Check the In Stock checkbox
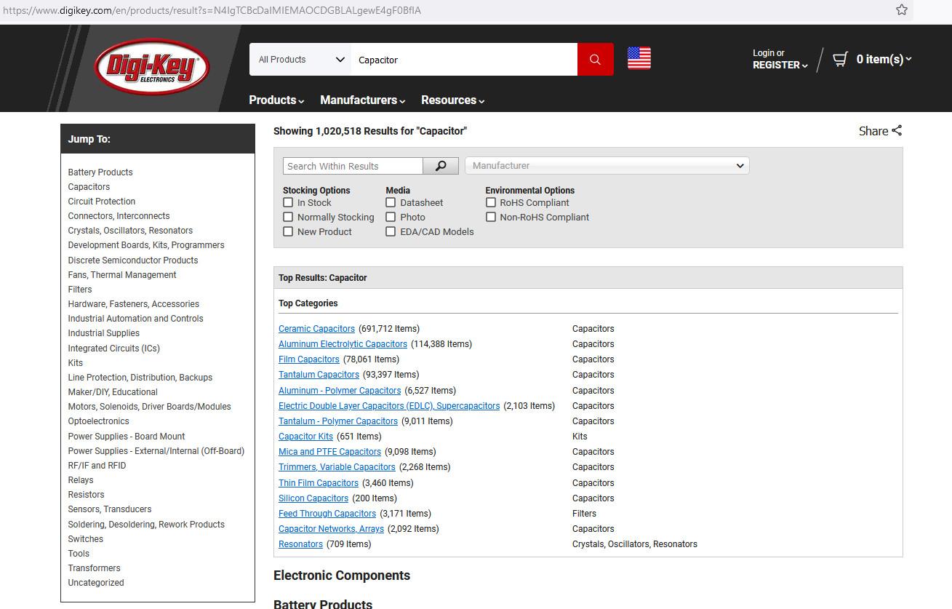 click(x=288, y=202)
